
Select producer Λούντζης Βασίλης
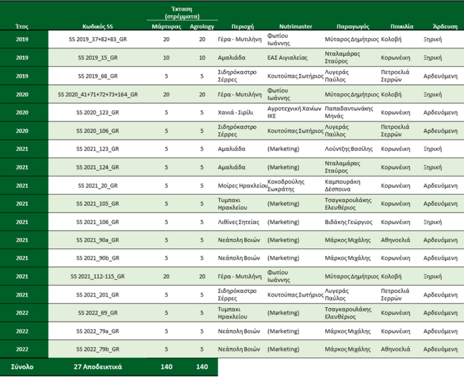[x=350, y=149]
